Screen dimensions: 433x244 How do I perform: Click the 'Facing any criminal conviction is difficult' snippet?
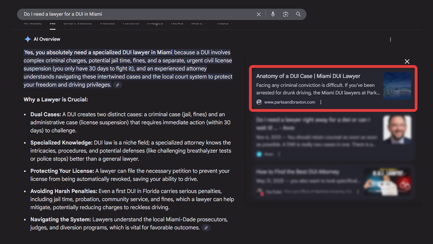(x=318, y=89)
